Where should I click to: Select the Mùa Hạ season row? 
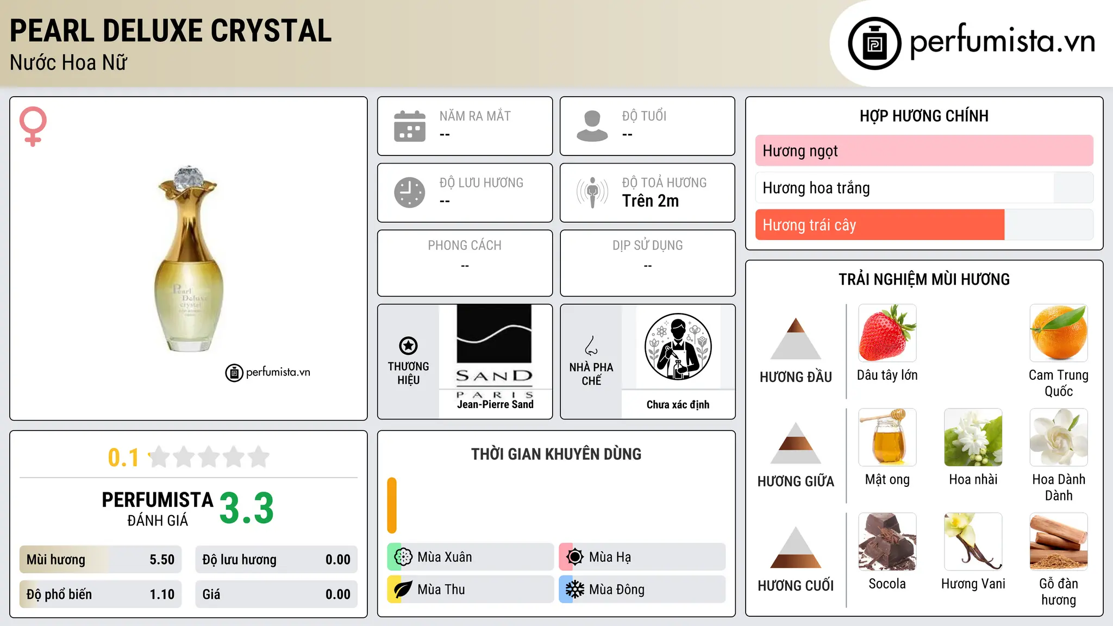[x=642, y=557]
